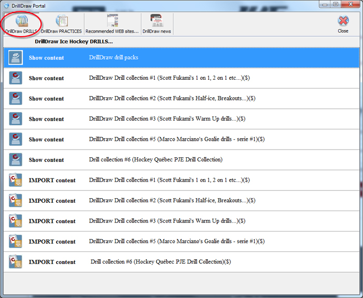
Task: Select Show content Marco Marciano's Goalie drills row
Action: (x=177, y=140)
